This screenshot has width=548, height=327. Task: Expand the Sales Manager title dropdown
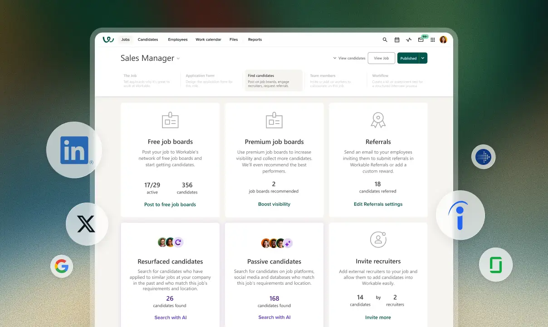178,59
